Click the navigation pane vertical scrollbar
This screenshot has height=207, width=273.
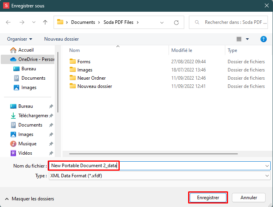[x=58, y=82]
